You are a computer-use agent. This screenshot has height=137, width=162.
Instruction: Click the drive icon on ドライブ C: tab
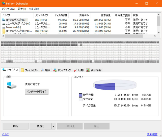click(x=4, y=70)
